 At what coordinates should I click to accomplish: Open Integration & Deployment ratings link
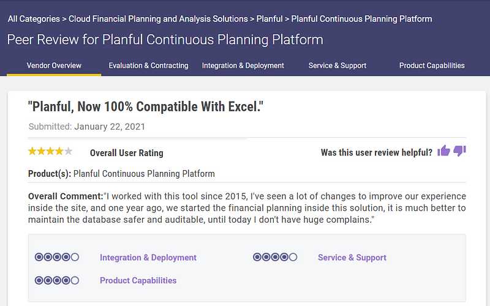(148, 258)
